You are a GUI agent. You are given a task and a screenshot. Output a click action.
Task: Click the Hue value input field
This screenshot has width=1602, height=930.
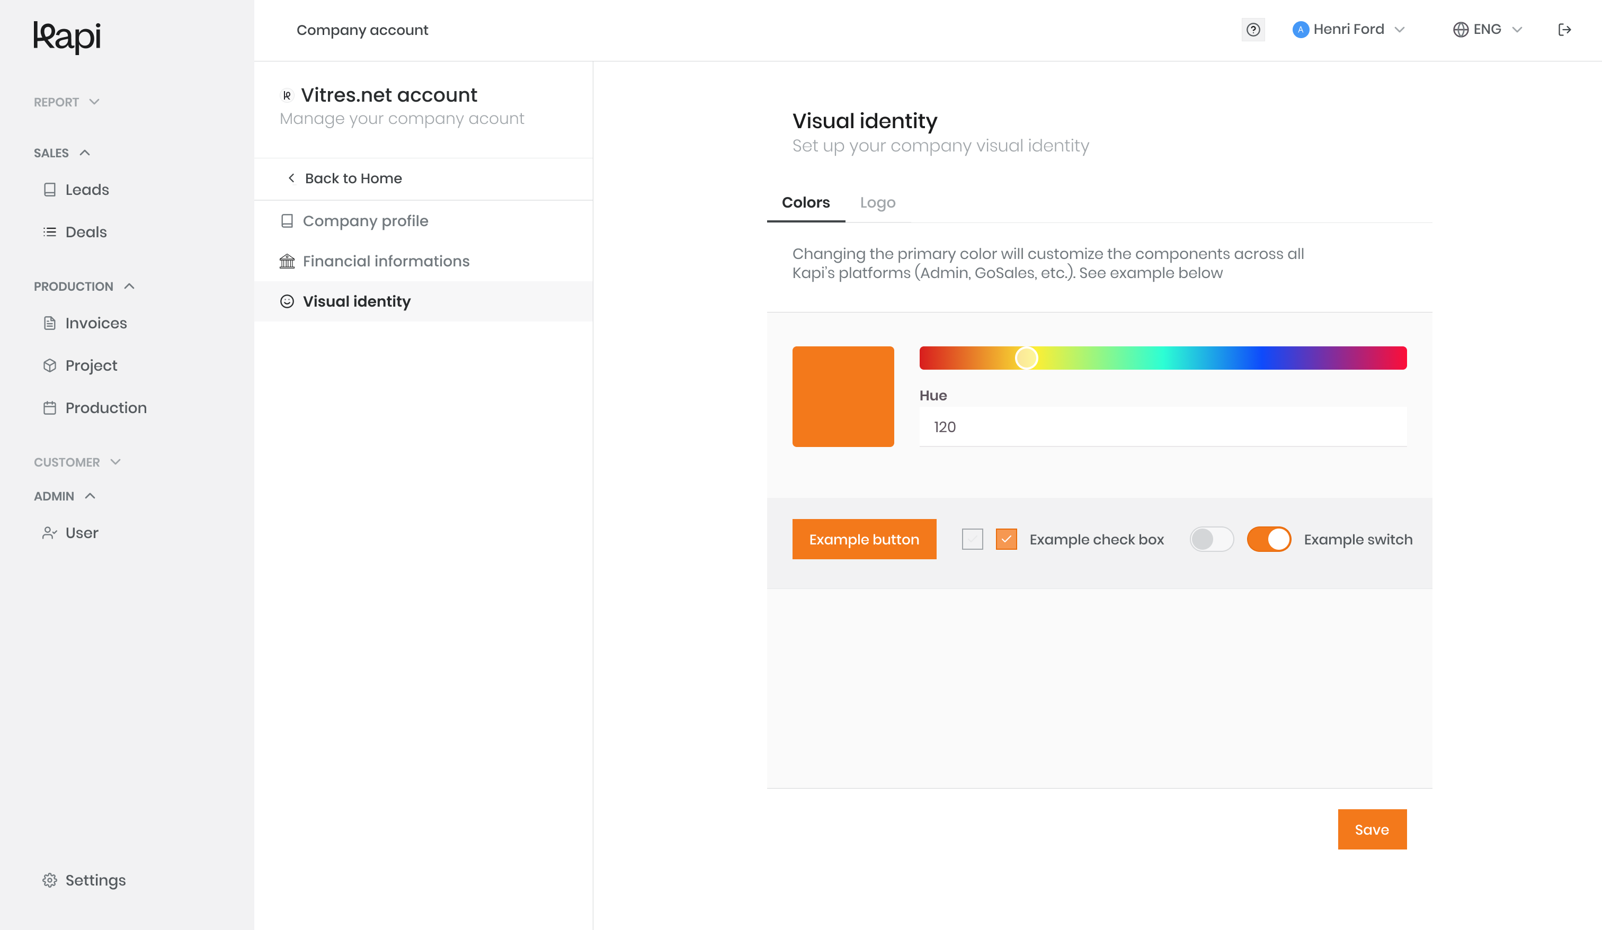click(1163, 426)
